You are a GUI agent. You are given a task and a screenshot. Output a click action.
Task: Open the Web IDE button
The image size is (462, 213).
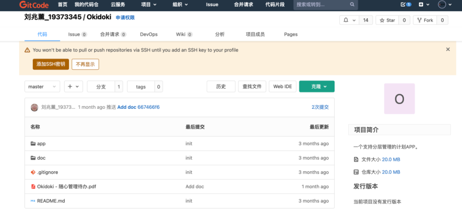point(283,87)
